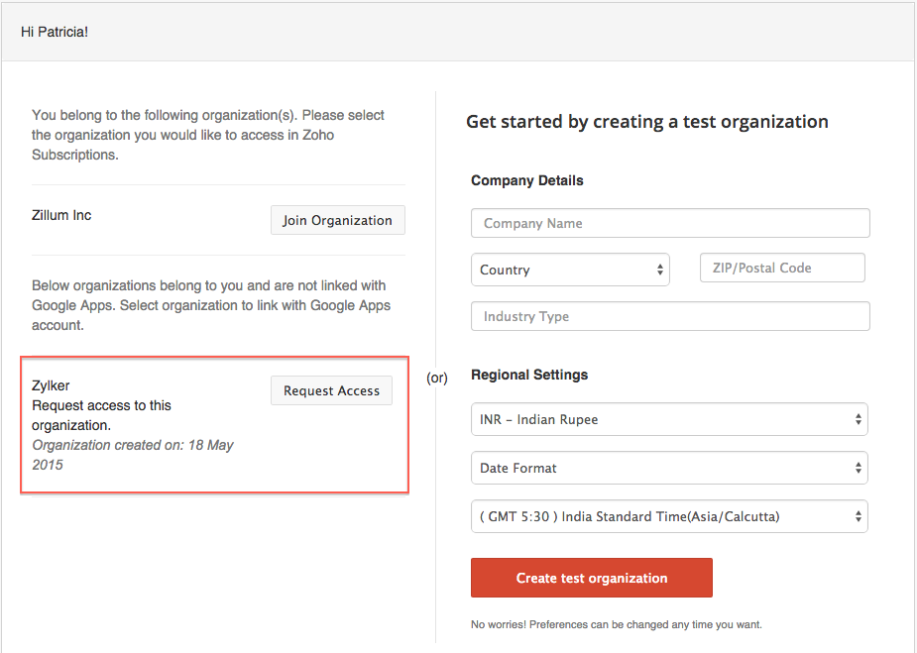Select the Zylker organization name

(x=51, y=385)
